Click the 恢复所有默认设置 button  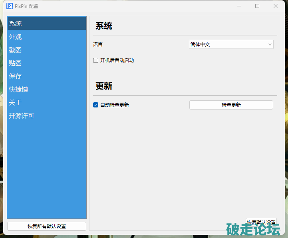(47, 226)
